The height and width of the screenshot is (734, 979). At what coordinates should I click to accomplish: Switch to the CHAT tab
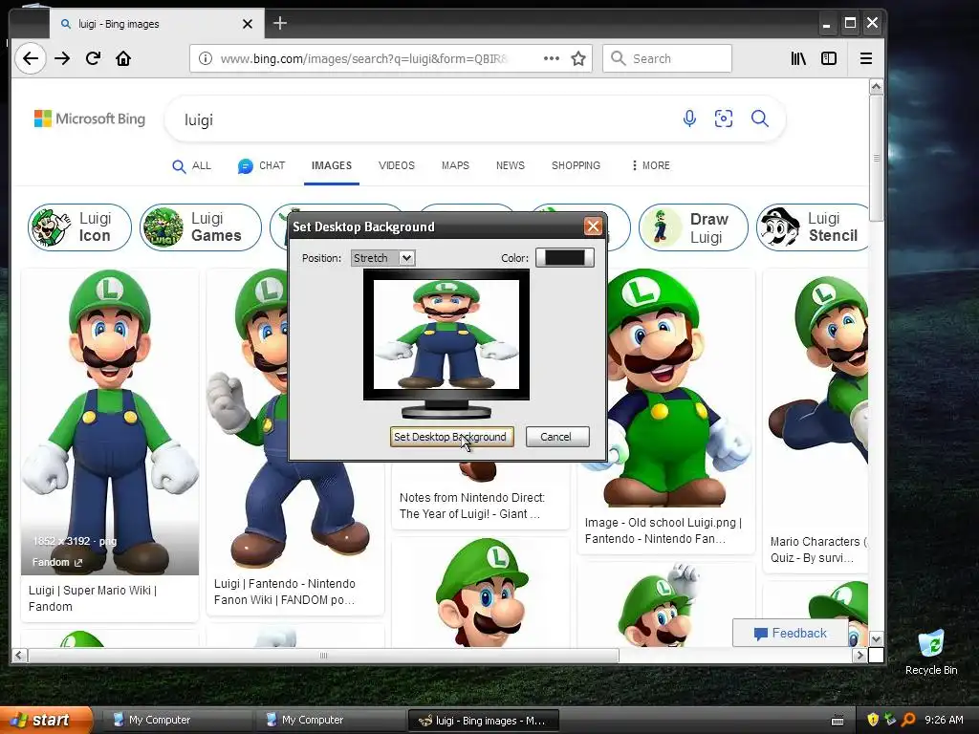tap(262, 166)
